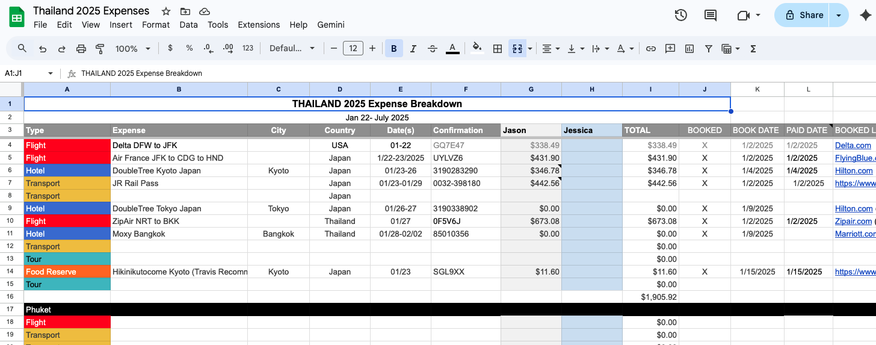Click the insert link icon
The image size is (876, 345).
650,49
